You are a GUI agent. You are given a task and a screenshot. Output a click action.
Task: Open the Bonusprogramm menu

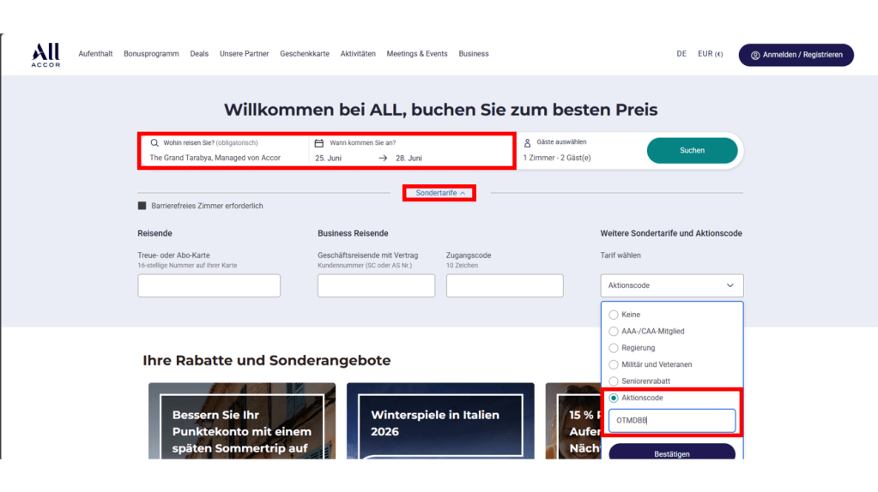pyautogui.click(x=151, y=54)
